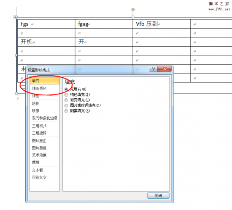Open the 发光和柔化边缘 category
The height and width of the screenshot is (210, 232).
pos(45,118)
